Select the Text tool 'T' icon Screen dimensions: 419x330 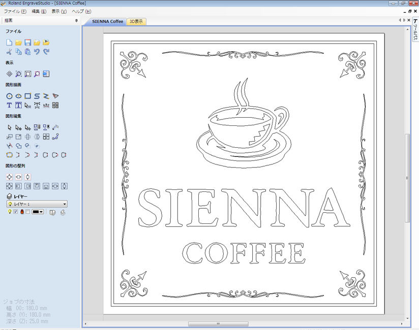[9, 105]
